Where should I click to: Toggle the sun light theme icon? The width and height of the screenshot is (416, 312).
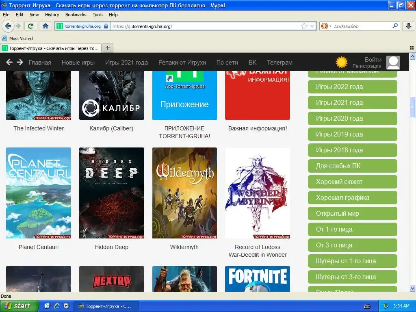click(341, 62)
